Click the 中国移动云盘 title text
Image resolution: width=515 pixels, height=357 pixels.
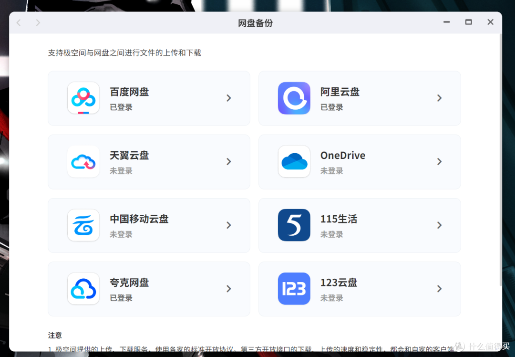[x=139, y=219]
